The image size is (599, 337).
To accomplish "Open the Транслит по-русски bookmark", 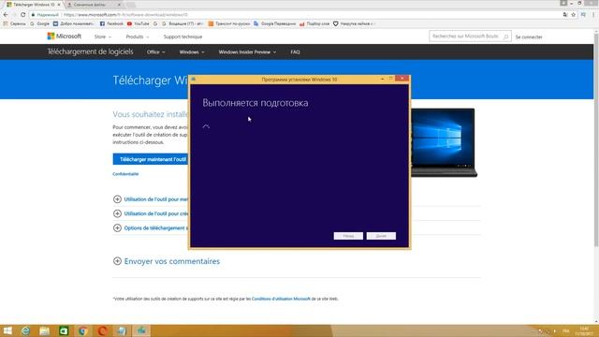I will pos(229,23).
